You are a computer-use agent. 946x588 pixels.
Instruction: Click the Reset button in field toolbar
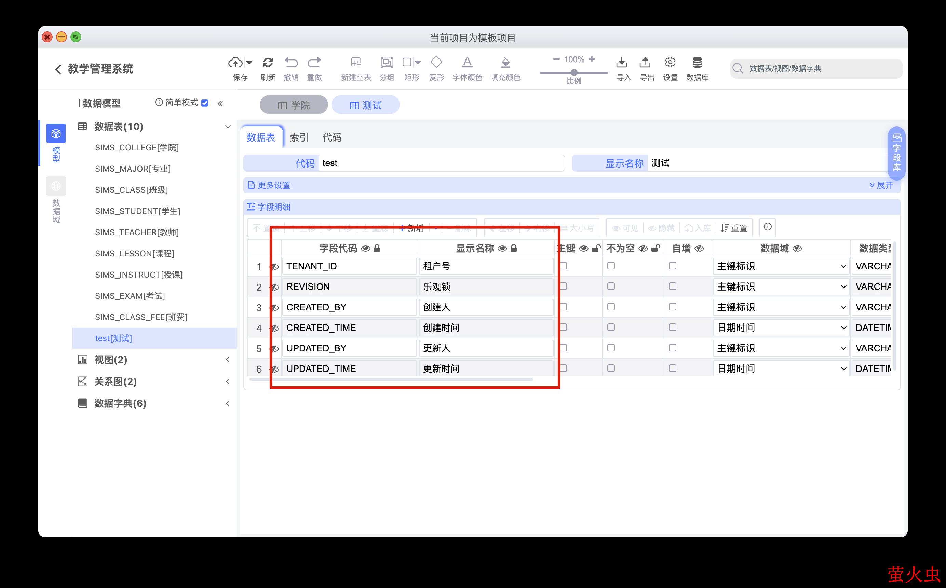click(x=734, y=228)
